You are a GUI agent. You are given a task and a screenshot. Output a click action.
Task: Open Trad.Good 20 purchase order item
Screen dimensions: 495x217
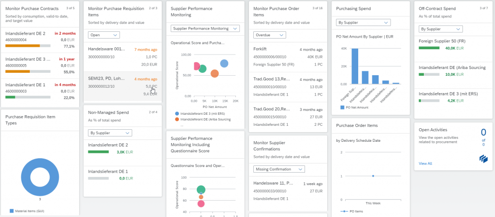(x=288, y=117)
